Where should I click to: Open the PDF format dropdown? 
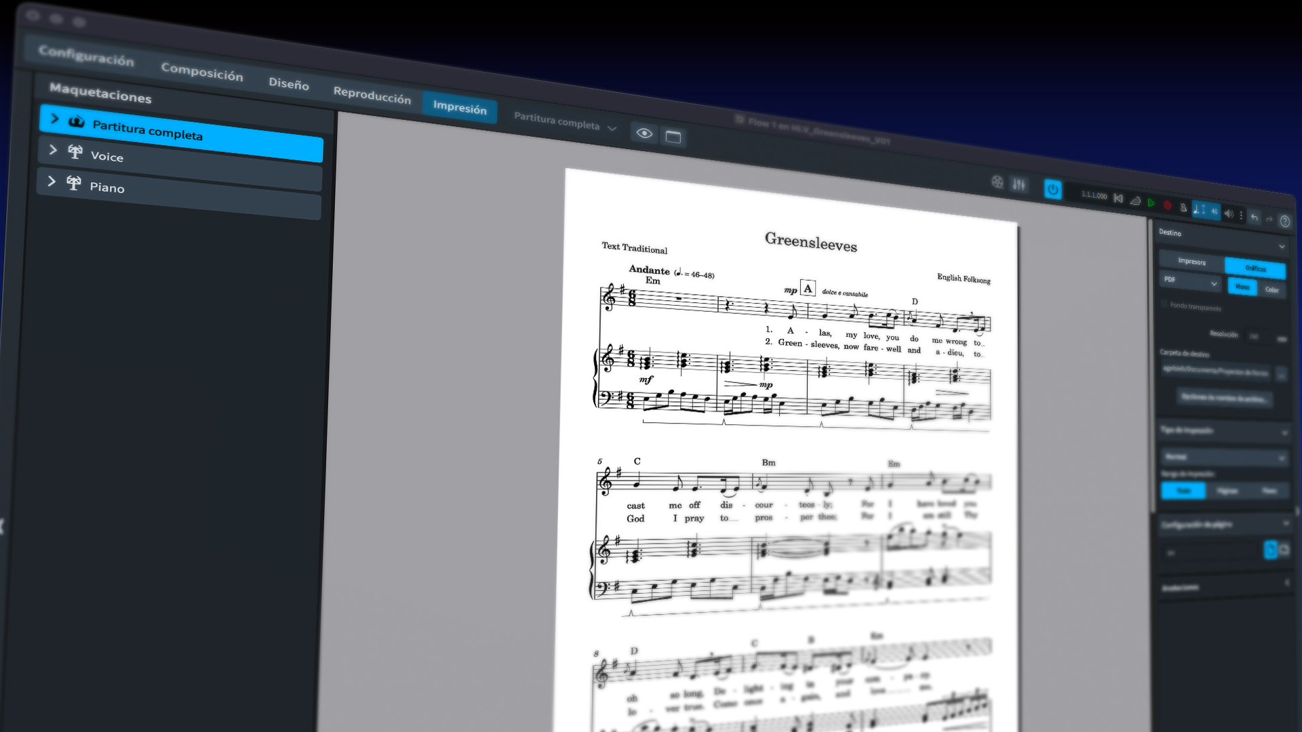coord(1191,282)
